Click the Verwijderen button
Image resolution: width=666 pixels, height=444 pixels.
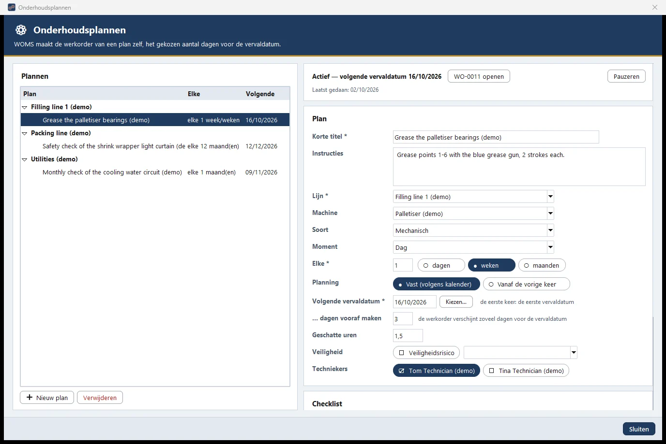click(x=100, y=398)
